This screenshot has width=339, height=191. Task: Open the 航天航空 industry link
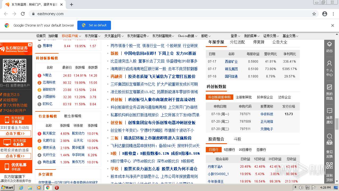49,133
